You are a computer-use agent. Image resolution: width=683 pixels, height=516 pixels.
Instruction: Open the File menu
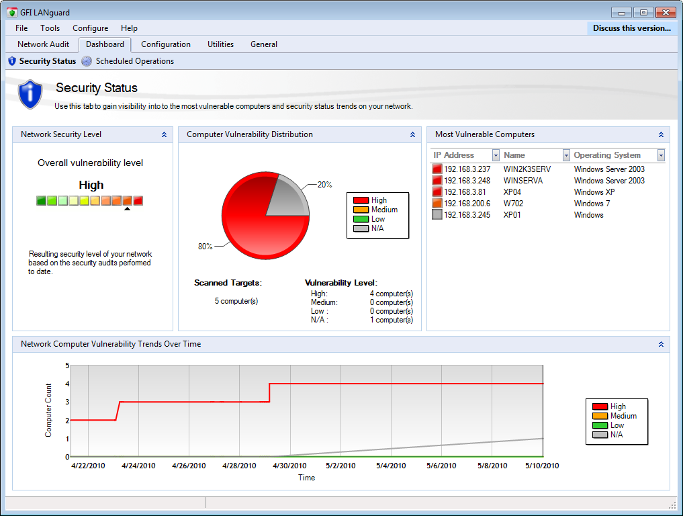click(21, 28)
